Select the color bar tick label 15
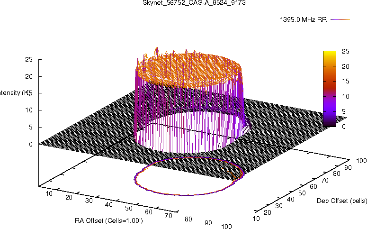Screen dimensions: 367x229 click(x=346, y=82)
